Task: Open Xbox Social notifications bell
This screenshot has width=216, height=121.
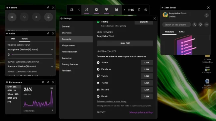Action: [206, 15]
